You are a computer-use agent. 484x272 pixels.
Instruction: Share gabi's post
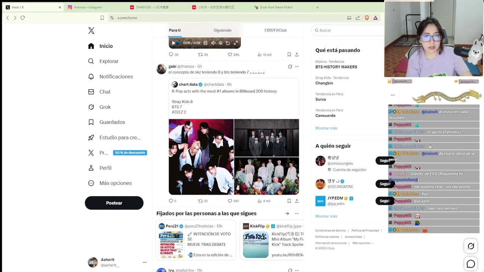(297, 201)
